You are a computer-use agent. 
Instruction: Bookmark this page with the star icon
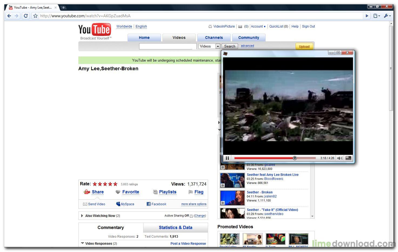coord(35,16)
